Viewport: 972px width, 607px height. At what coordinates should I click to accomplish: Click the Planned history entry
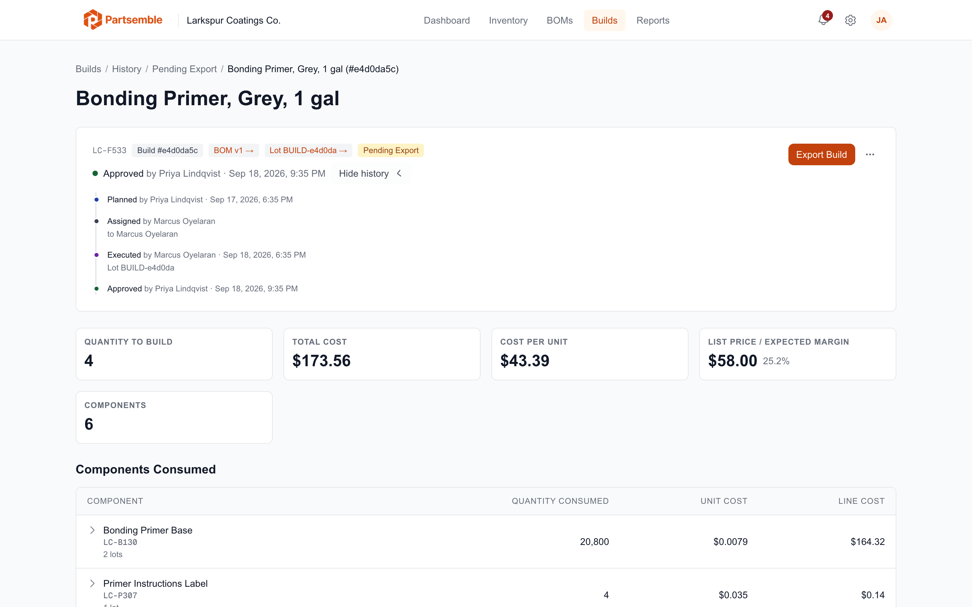point(199,200)
